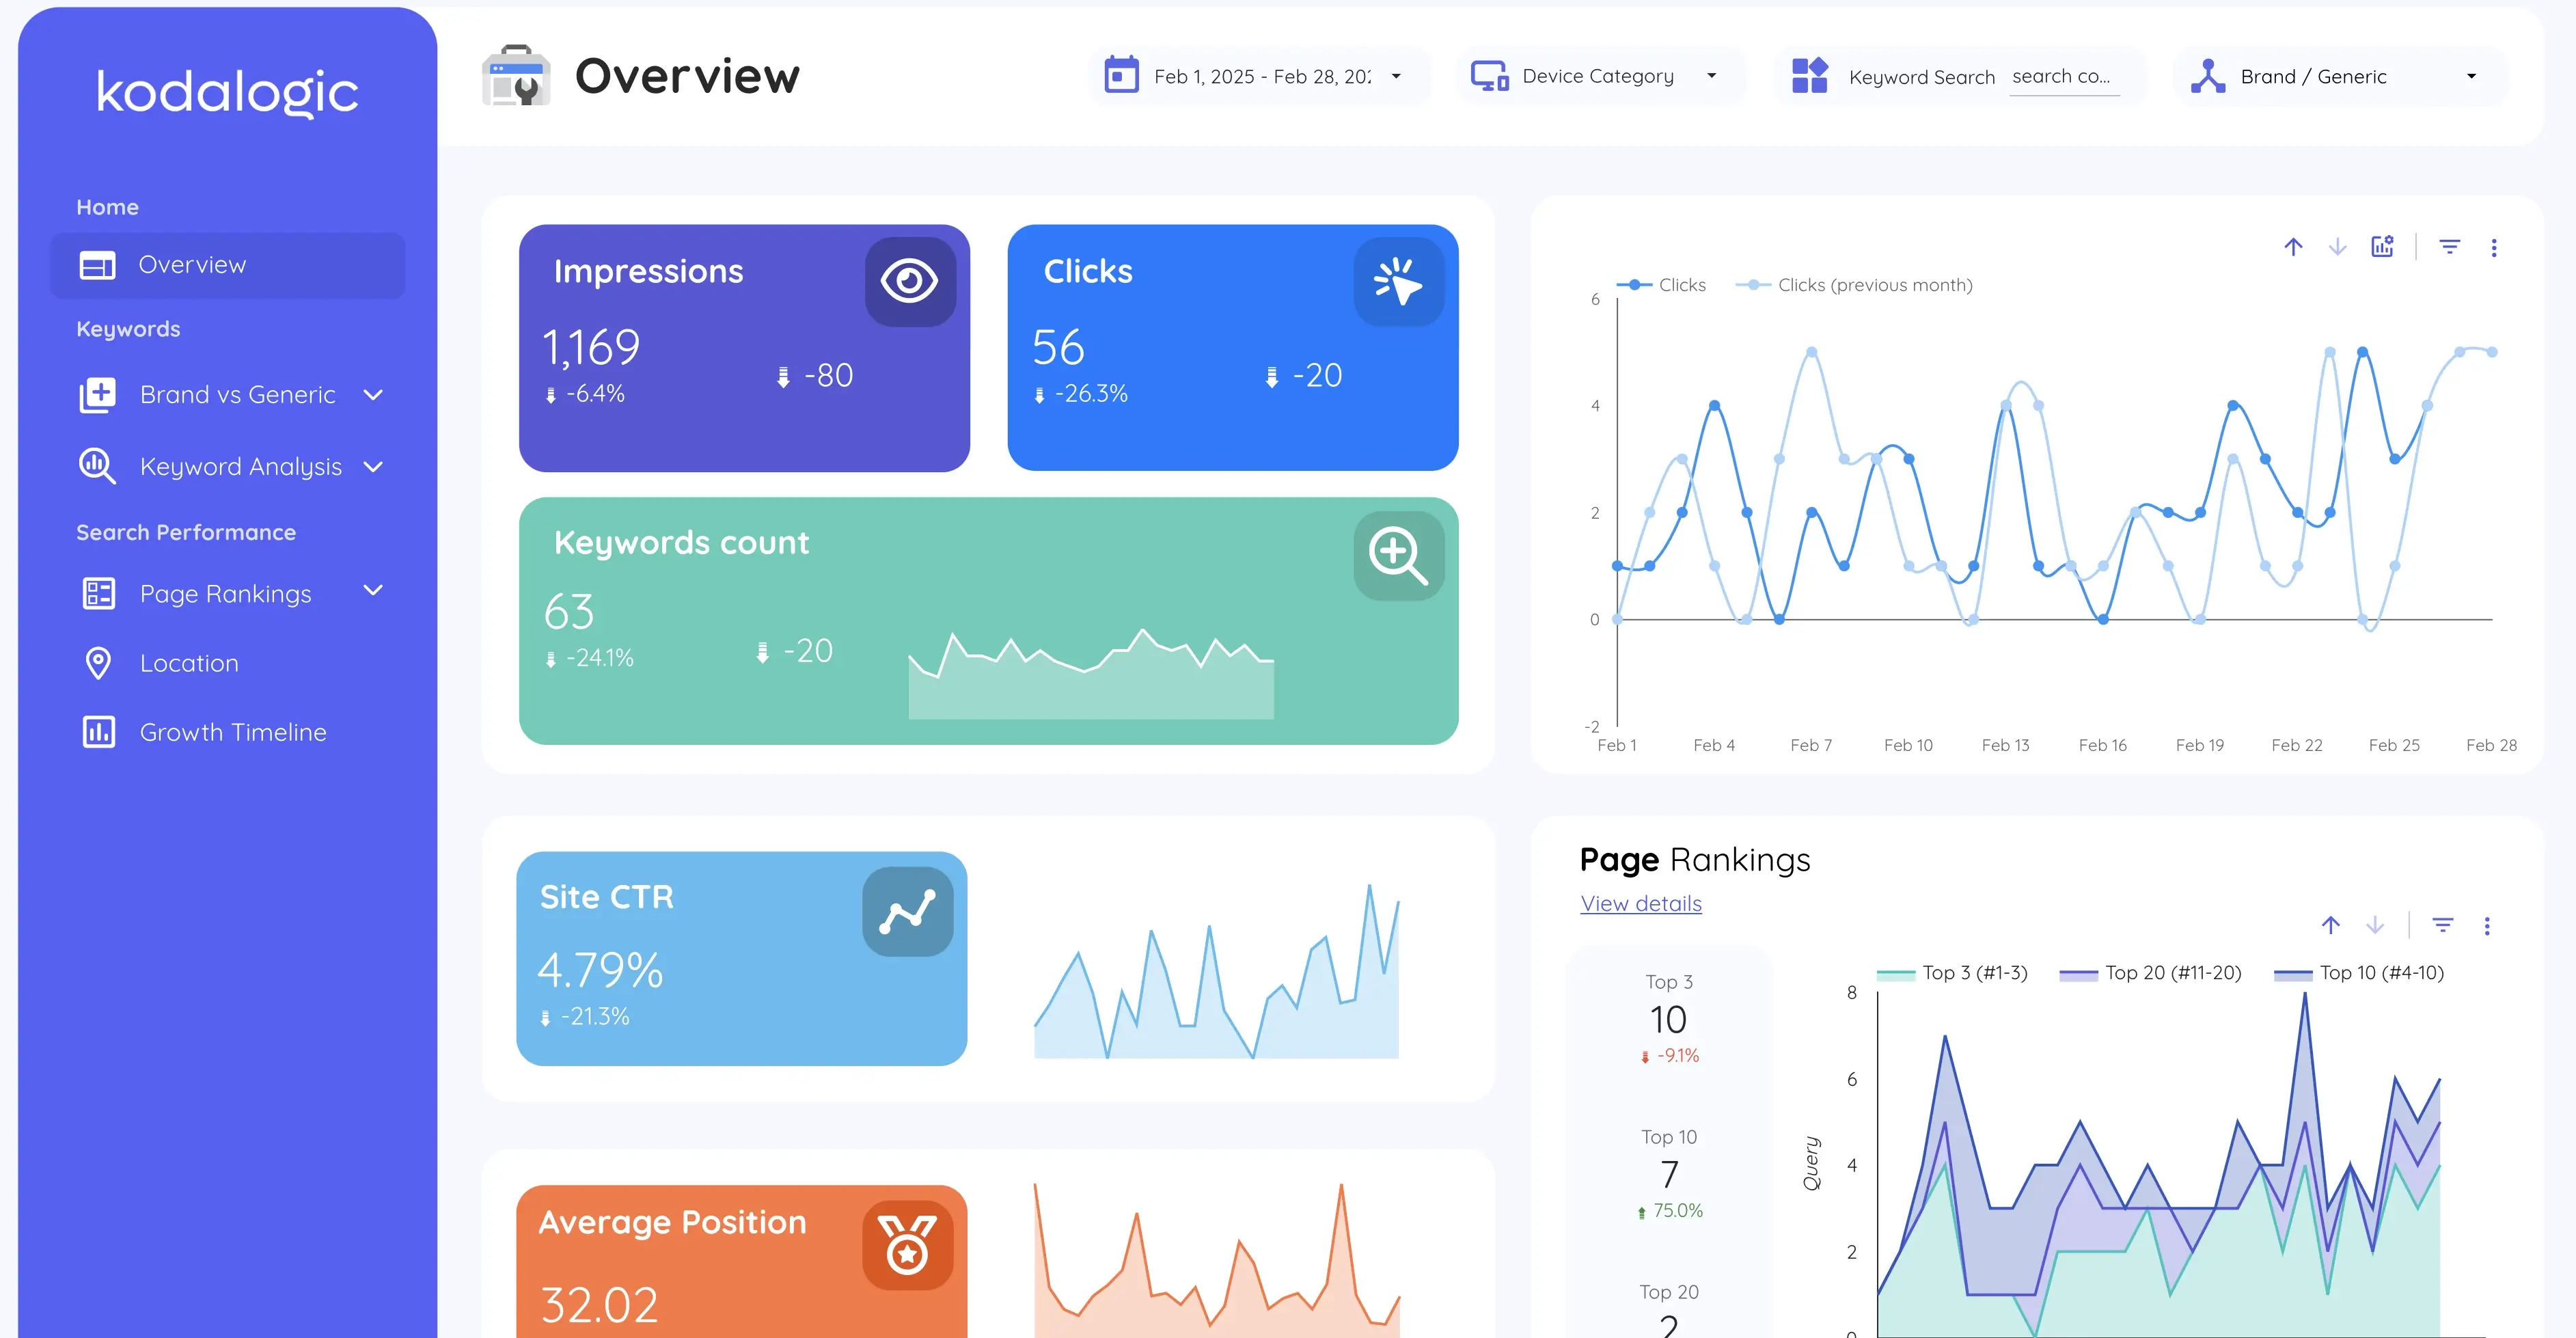This screenshot has height=1338, width=2576.
Task: Open three-dot menu on Clicks chart
Action: pyautogui.click(x=2494, y=248)
